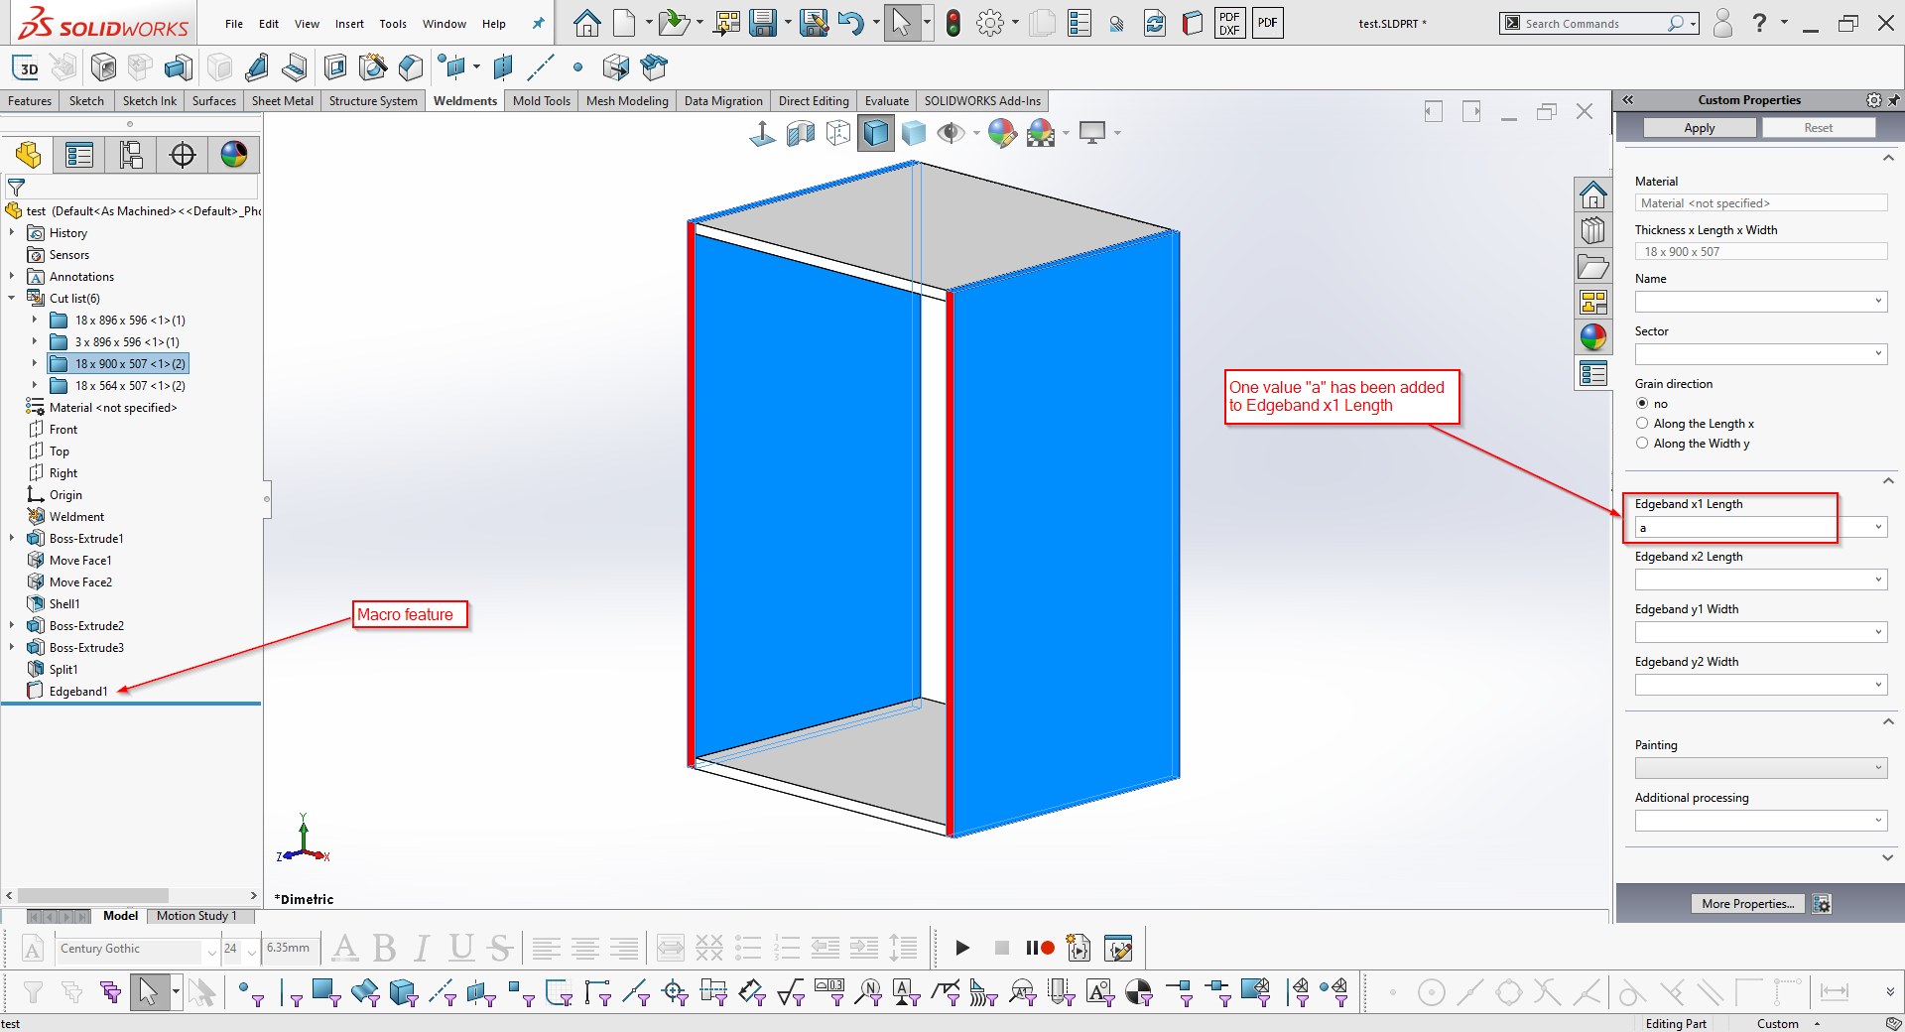Image resolution: width=1905 pixels, height=1032 pixels.
Task: Open the Tools menu
Action: pos(393,24)
